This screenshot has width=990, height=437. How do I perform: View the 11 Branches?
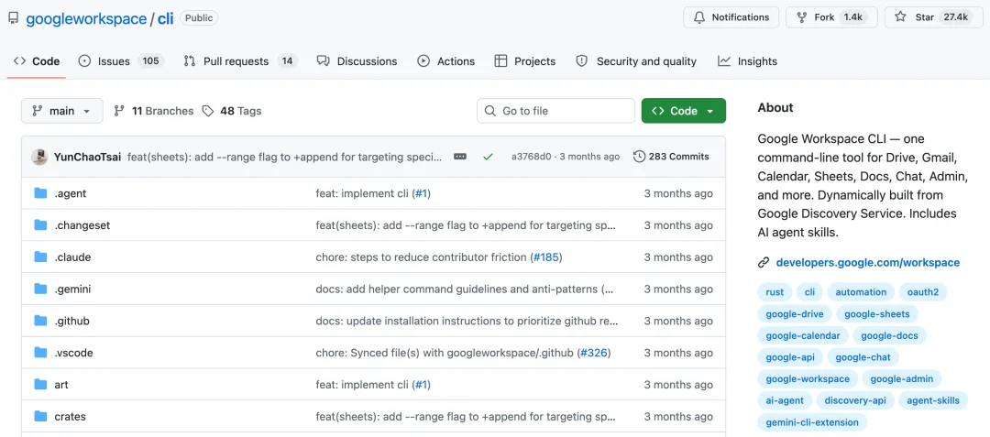pyautogui.click(x=153, y=111)
